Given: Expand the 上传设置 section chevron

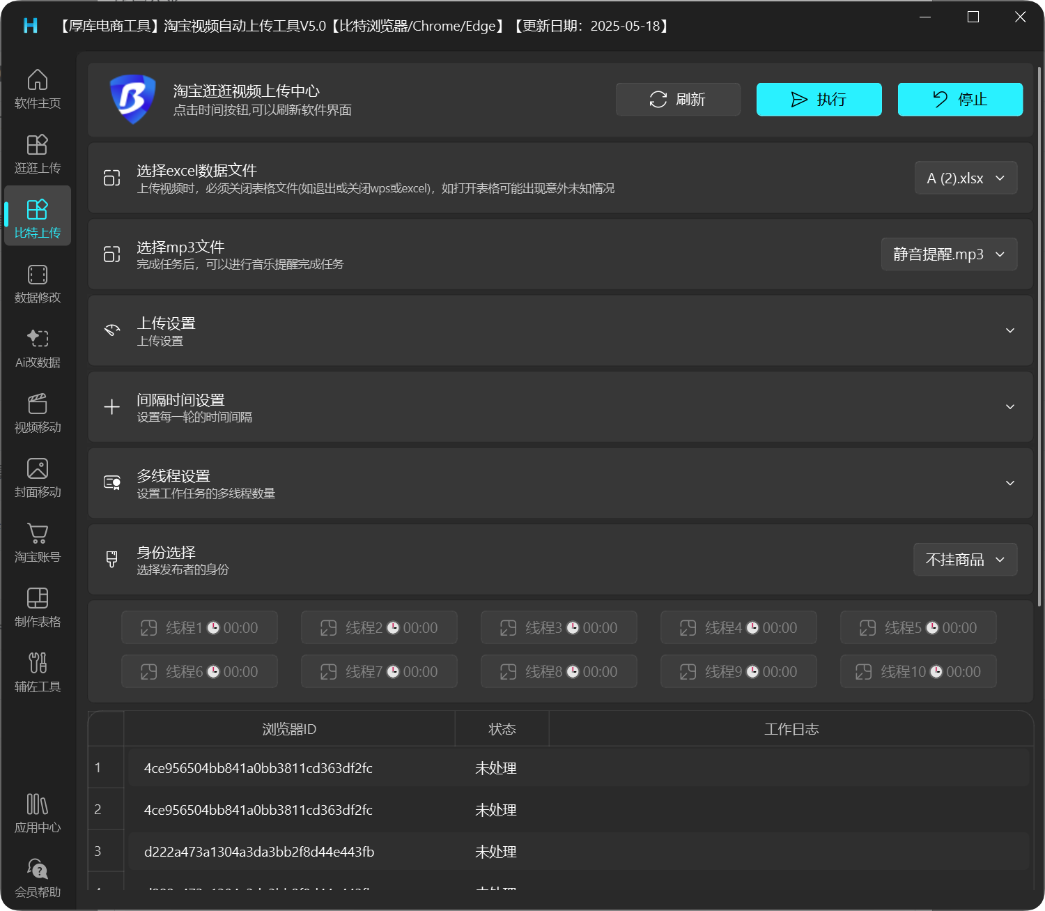Looking at the screenshot, I should click(1009, 330).
